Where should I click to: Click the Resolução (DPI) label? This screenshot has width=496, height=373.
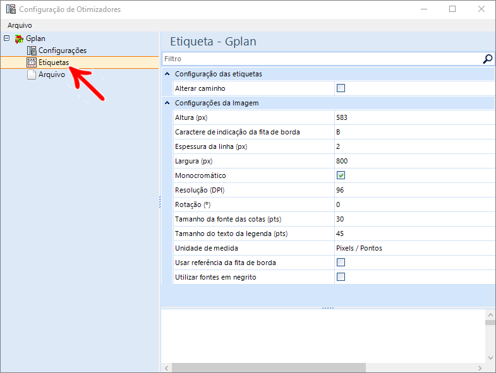(200, 191)
